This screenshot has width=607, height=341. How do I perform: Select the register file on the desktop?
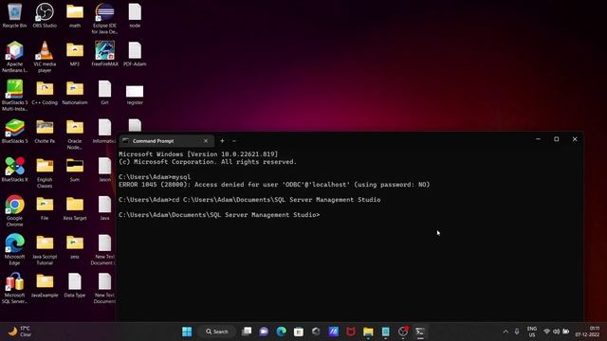135,95
